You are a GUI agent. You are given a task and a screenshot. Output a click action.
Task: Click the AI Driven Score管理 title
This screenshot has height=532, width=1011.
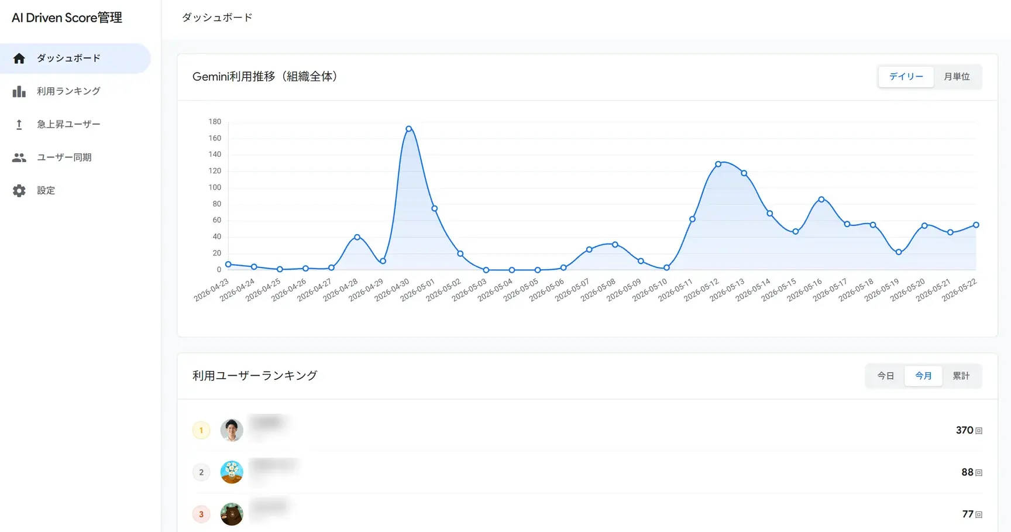67,18
